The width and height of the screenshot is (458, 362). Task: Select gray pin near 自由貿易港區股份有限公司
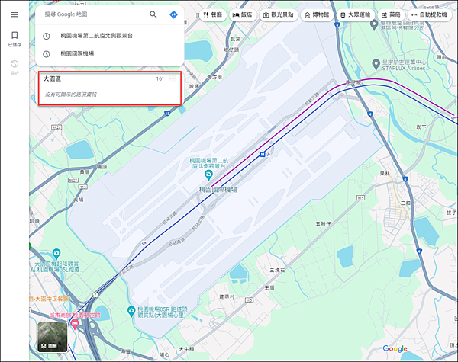click(x=374, y=25)
